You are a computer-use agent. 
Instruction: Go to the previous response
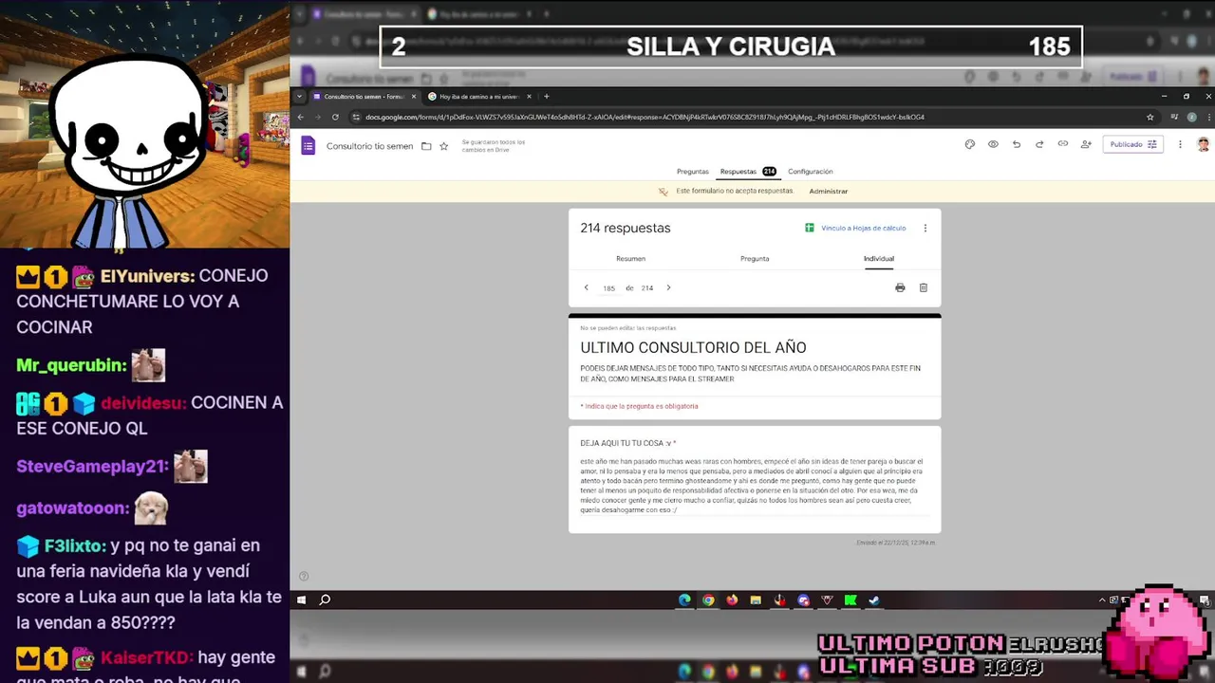tap(586, 287)
